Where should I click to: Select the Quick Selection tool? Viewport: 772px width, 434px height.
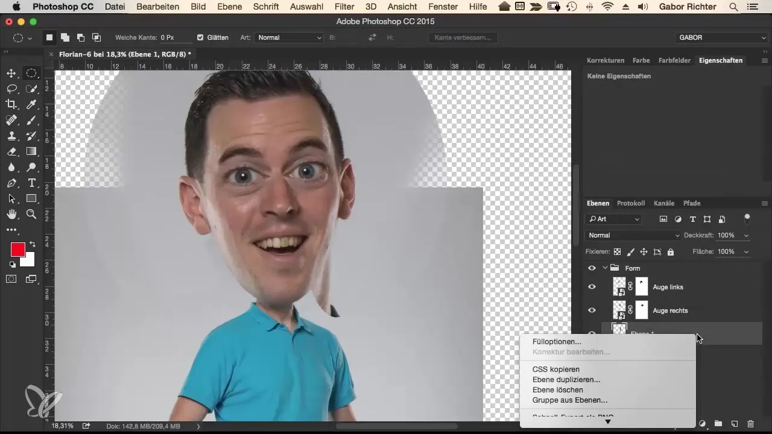point(31,89)
